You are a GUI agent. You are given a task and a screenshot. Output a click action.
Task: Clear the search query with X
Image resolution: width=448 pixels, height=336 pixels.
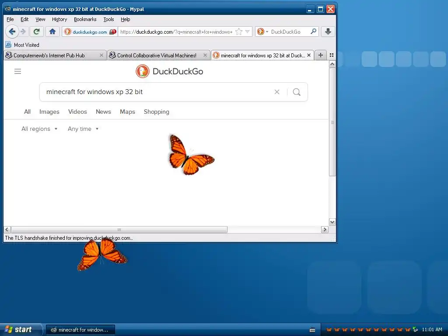pos(277,92)
